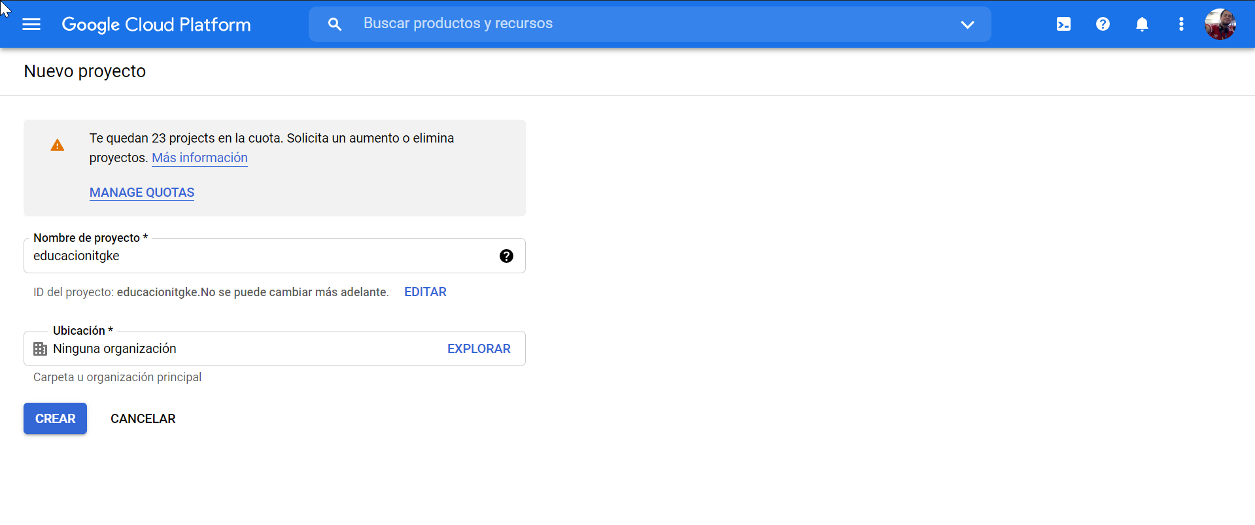Click the project ID text educacionitgke
This screenshot has width=1255, height=525.
(x=157, y=292)
